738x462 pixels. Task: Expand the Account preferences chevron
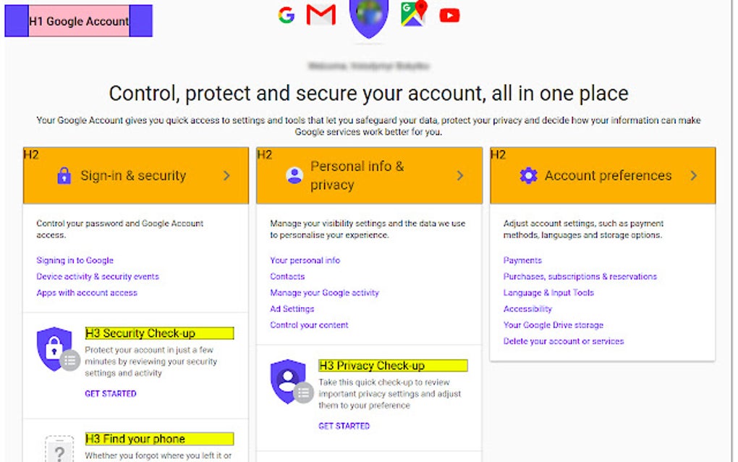(694, 175)
